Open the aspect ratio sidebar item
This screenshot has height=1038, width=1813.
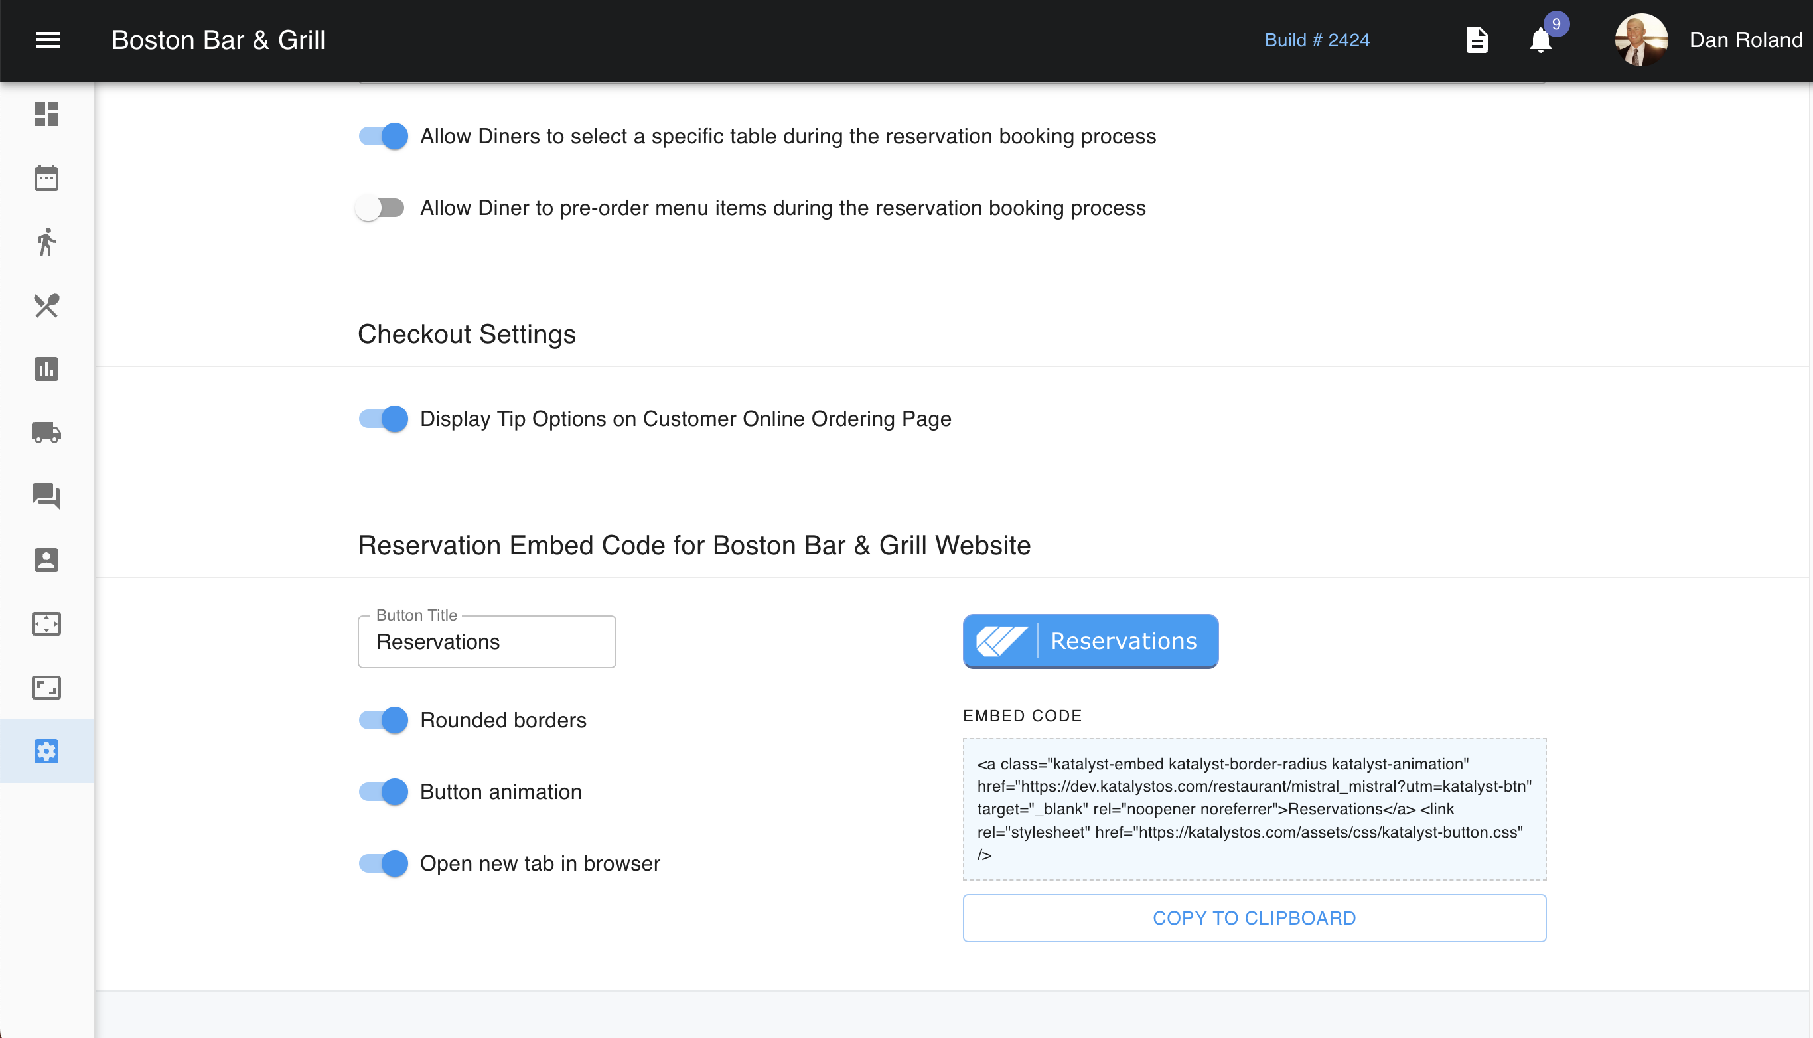(x=46, y=688)
